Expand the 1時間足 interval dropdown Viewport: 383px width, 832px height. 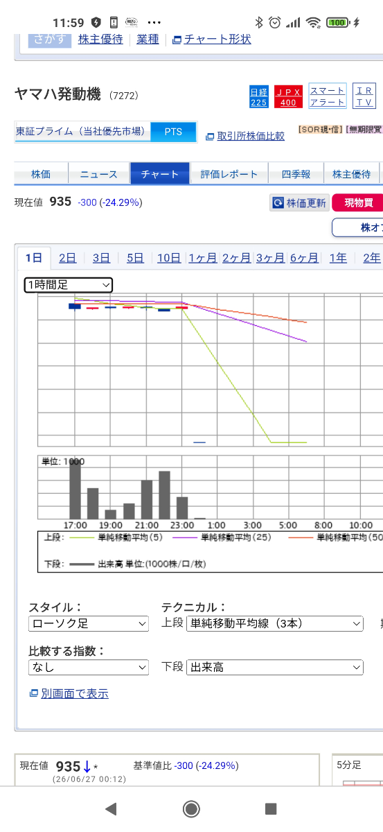tap(68, 285)
